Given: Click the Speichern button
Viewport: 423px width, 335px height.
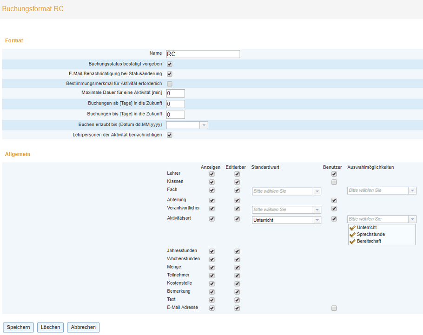Looking at the screenshot, I should (x=18, y=327).
